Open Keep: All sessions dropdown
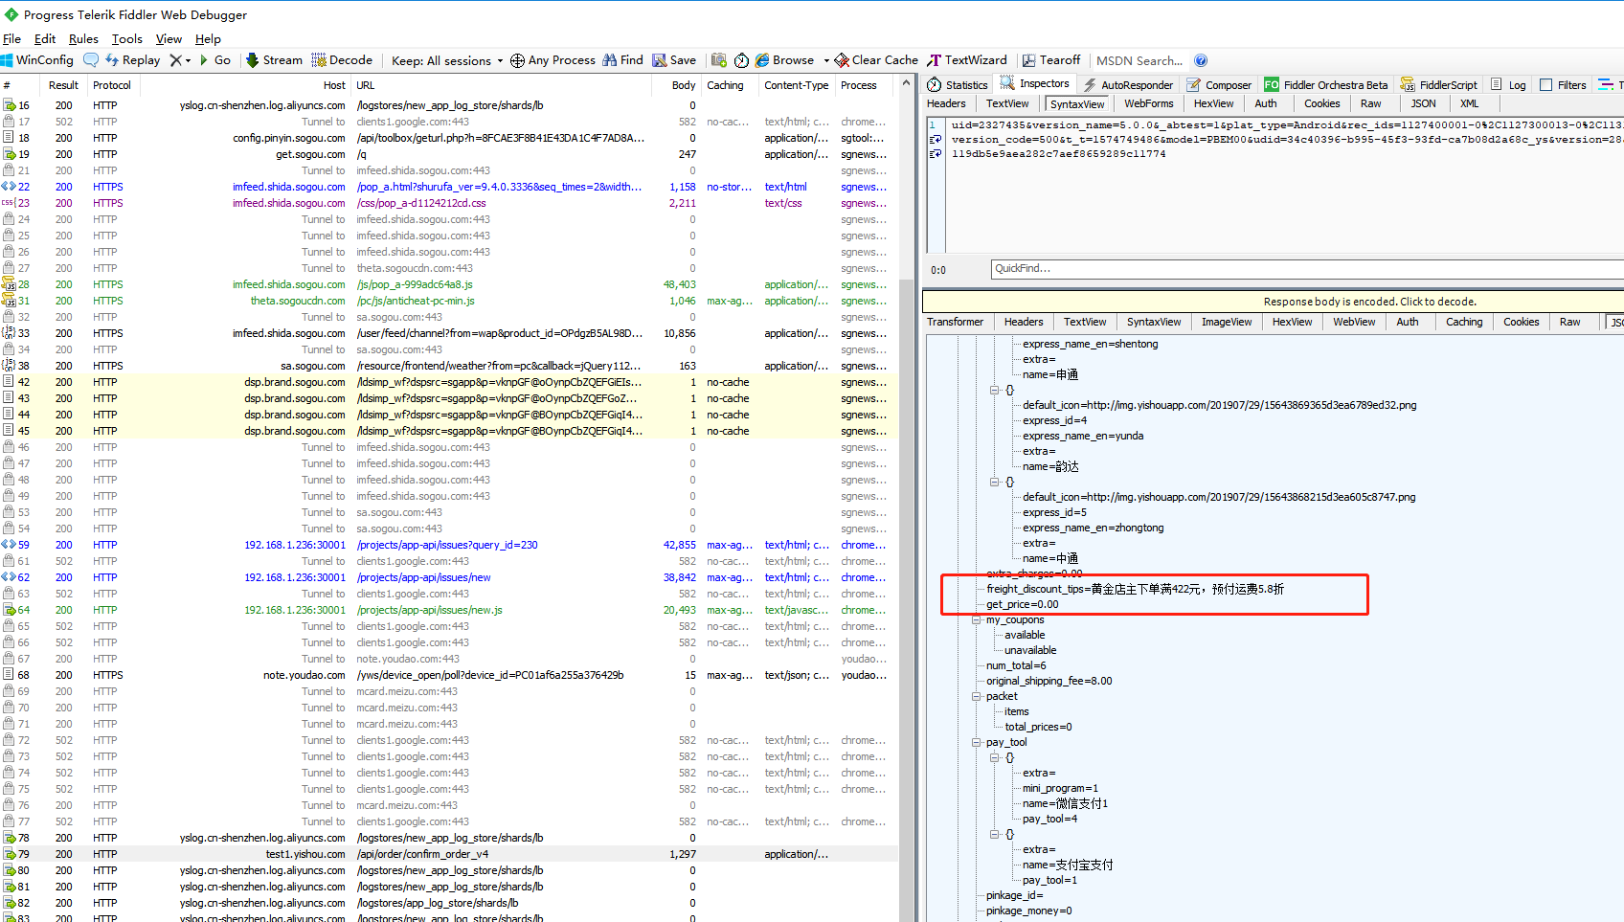Image resolution: width=1624 pixels, height=922 pixels. click(x=447, y=60)
